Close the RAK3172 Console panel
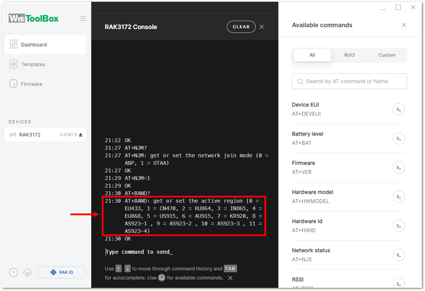Image resolution: width=425 pixels, height=291 pixels. (262, 27)
